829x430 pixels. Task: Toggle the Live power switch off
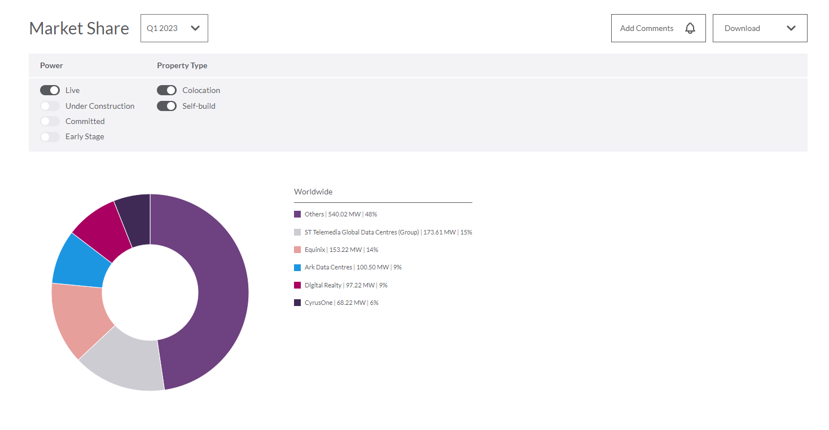click(x=50, y=90)
